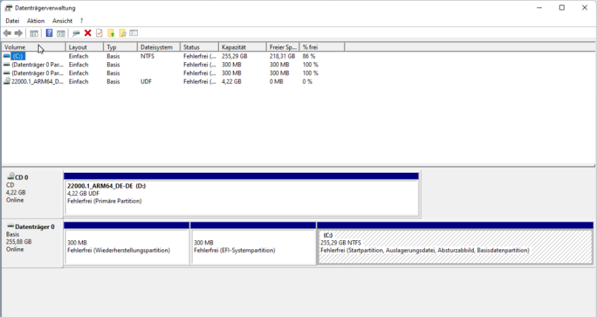Click the folder with magnifier Explore icon
This screenshot has width=597, height=317.
point(122,33)
